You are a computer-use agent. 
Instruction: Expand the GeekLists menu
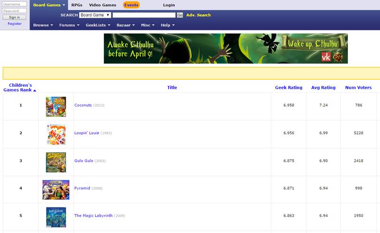tap(98, 25)
